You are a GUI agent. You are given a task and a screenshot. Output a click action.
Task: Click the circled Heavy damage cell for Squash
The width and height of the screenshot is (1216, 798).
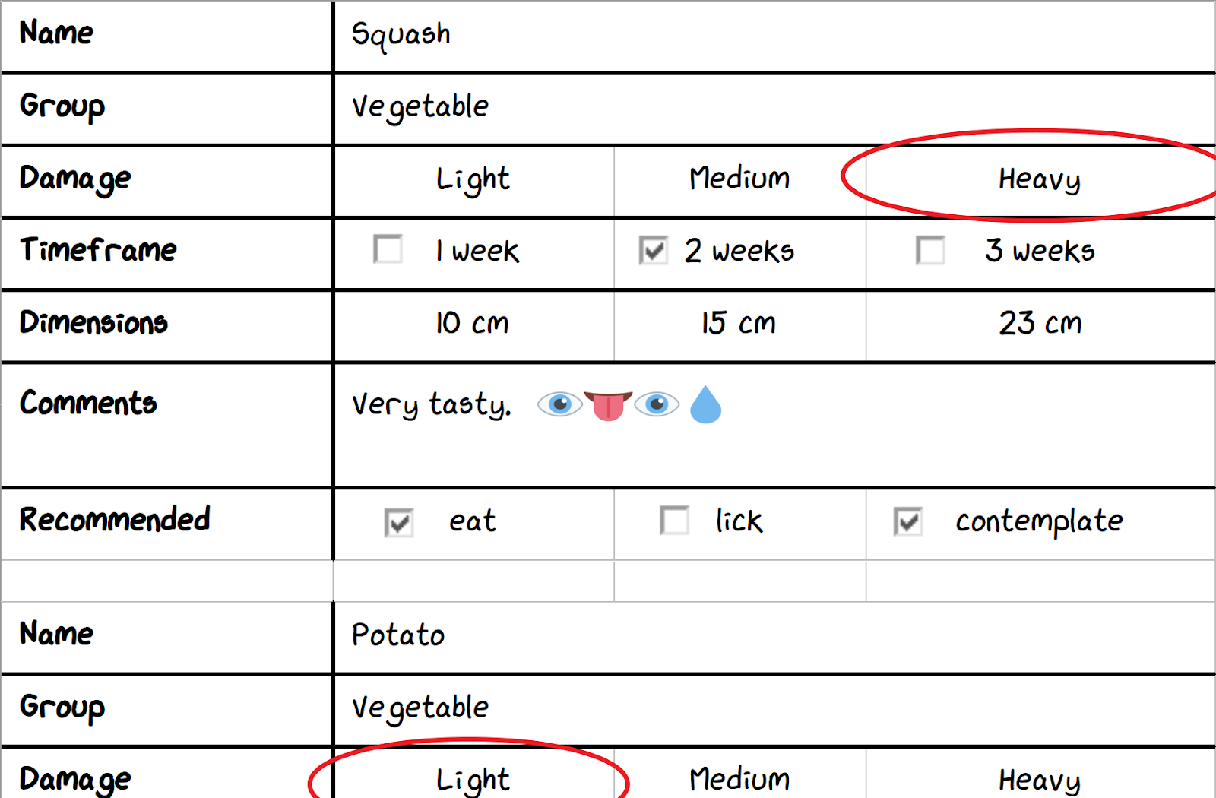[x=1040, y=181]
